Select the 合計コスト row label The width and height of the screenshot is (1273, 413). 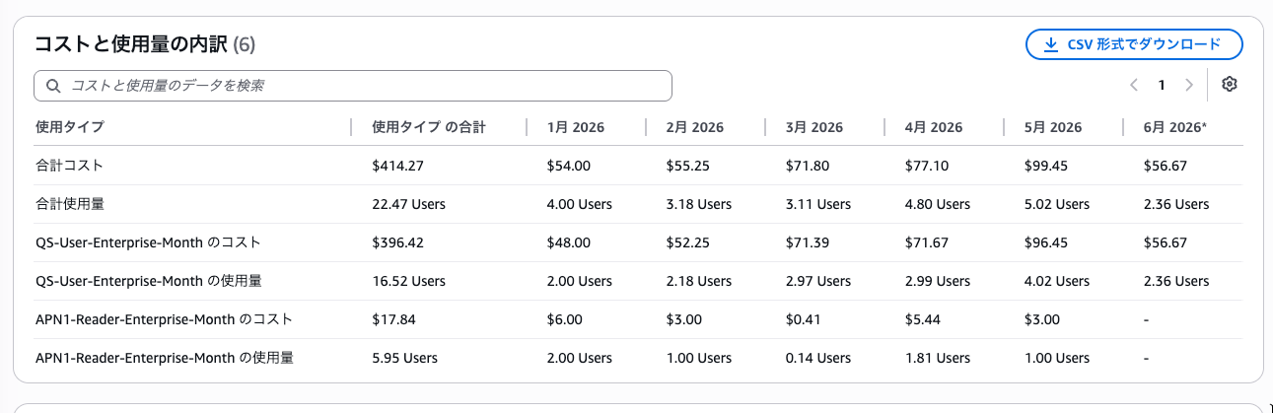pos(69,166)
